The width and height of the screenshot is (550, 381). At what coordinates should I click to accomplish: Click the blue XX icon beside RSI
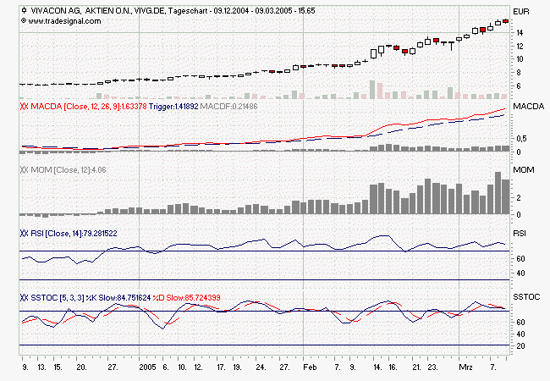(x=24, y=232)
